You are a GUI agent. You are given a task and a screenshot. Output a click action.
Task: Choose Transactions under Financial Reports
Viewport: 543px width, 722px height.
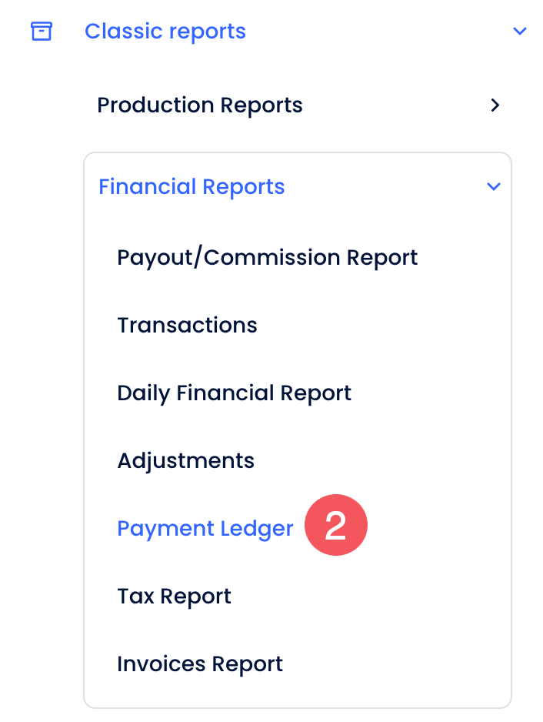pyautogui.click(x=187, y=326)
